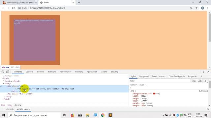Image resolution: width=211 pixels, height=118 pixels.
Task: Open the Memory tab
Action: click(x=79, y=72)
